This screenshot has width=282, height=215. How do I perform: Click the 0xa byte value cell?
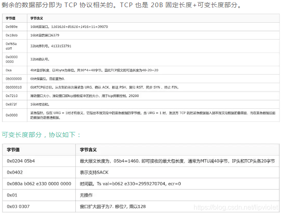pyautogui.click(x=15, y=70)
